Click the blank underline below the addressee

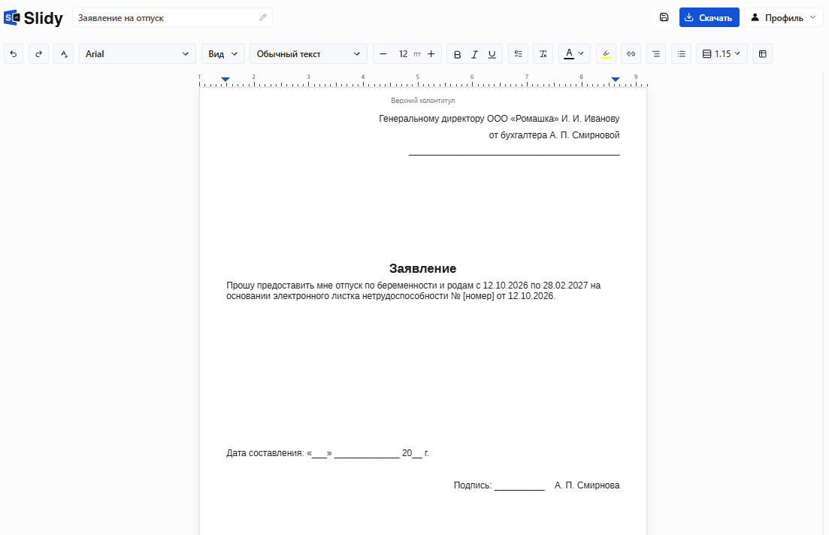(x=514, y=155)
